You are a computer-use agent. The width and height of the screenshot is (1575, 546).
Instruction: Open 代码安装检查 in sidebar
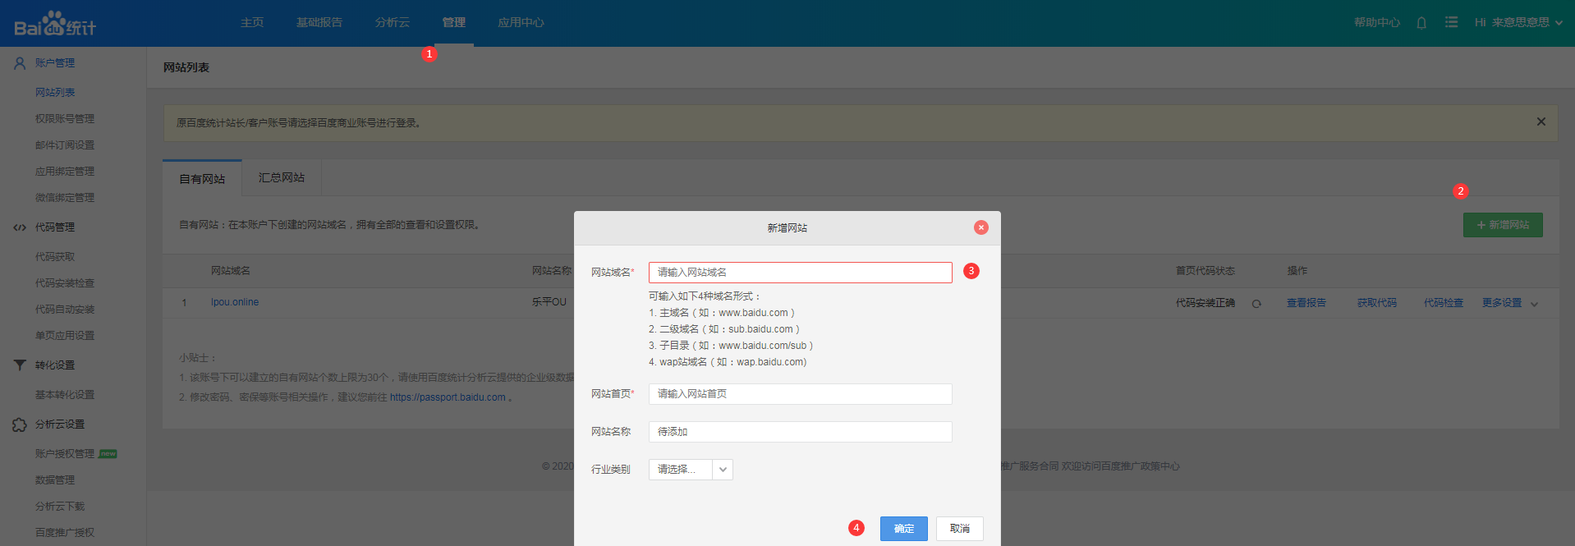(x=65, y=283)
